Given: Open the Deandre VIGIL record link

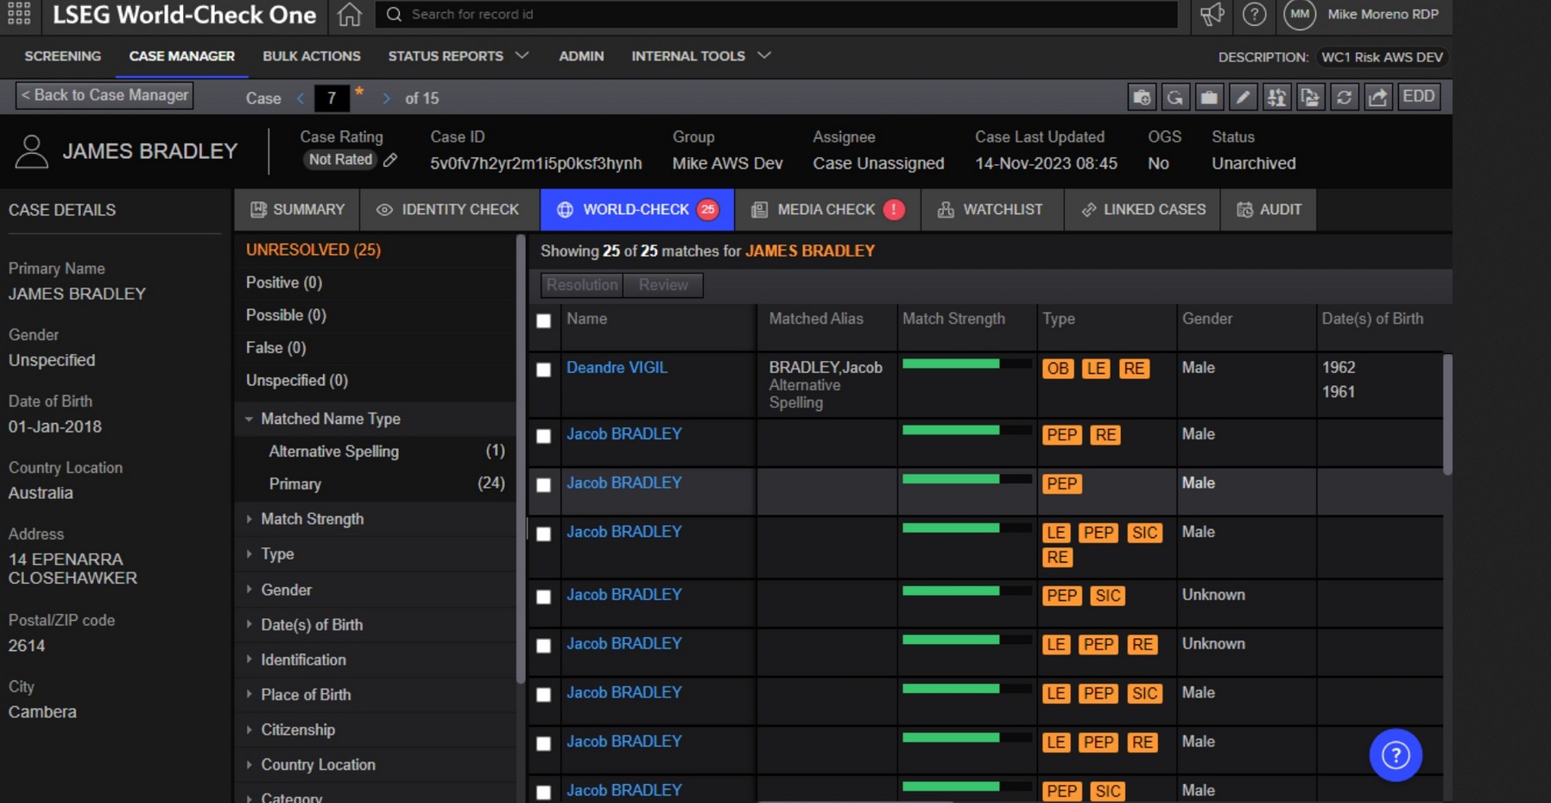Looking at the screenshot, I should click(617, 368).
